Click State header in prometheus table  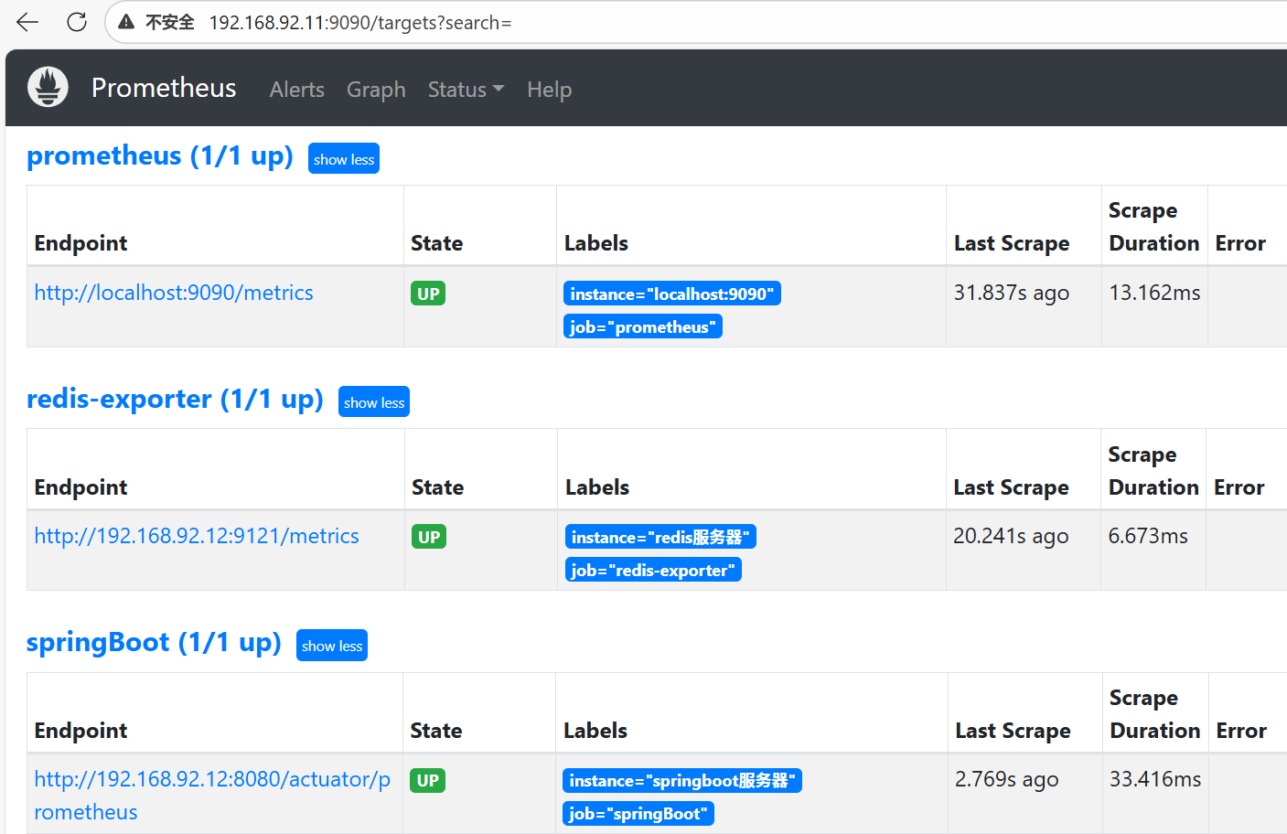click(436, 243)
